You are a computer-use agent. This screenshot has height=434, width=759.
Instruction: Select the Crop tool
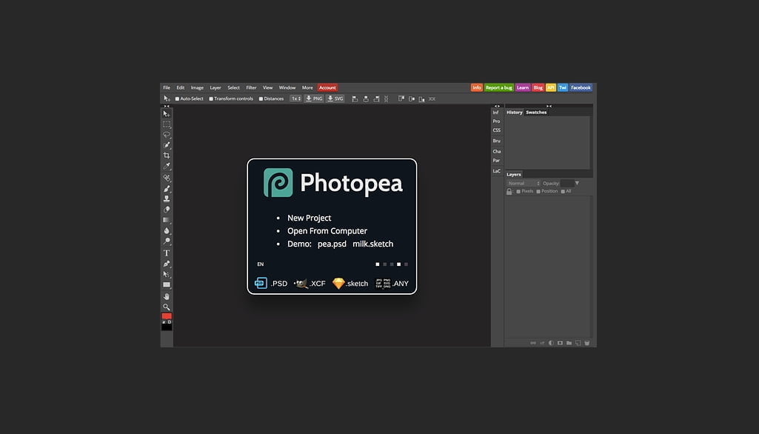pyautogui.click(x=167, y=156)
